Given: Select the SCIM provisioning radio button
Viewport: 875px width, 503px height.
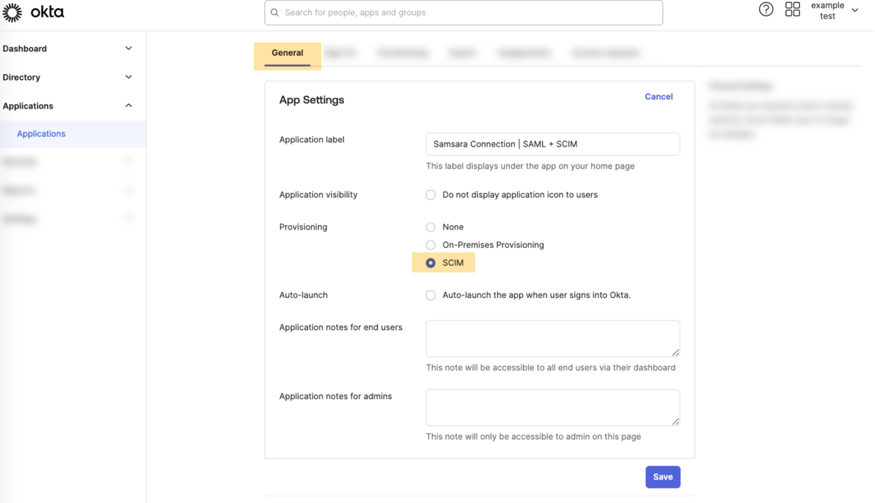Looking at the screenshot, I should point(431,263).
